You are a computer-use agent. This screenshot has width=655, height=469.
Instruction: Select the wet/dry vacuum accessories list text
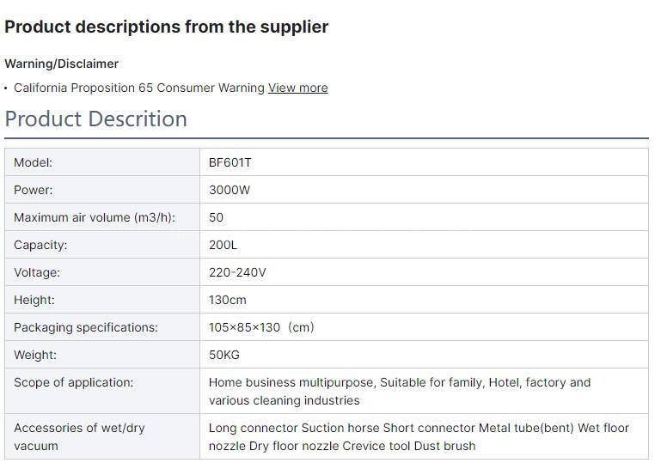[x=419, y=436]
